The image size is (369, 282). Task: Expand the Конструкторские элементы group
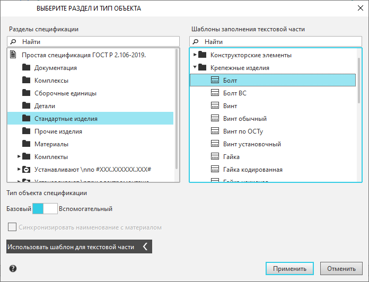pyautogui.click(x=195, y=55)
